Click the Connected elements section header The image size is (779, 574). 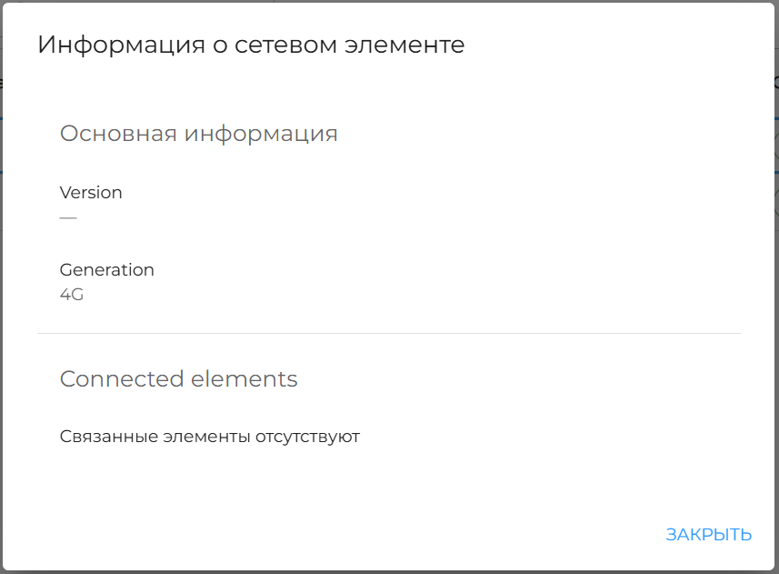[178, 378]
